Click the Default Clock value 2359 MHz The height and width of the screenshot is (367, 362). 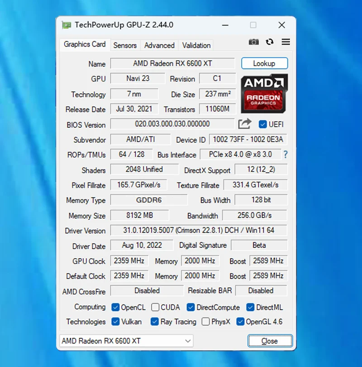point(129,276)
